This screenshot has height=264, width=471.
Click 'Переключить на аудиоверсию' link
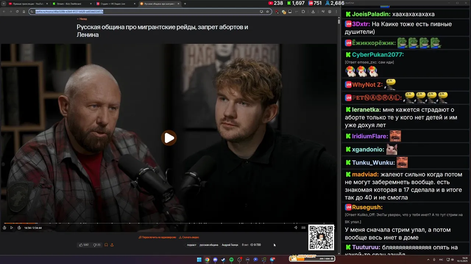[157, 237]
